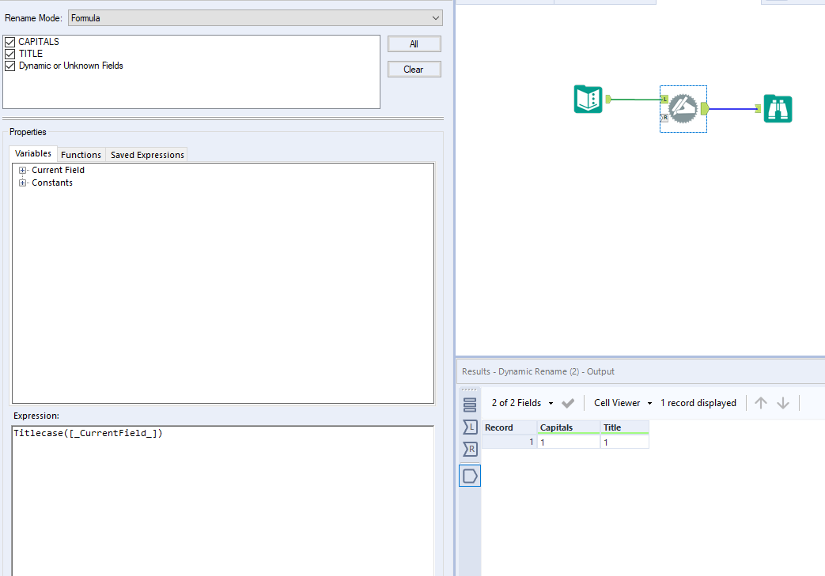825x576 pixels.
Task: Switch to the Functions tab
Action: (81, 154)
